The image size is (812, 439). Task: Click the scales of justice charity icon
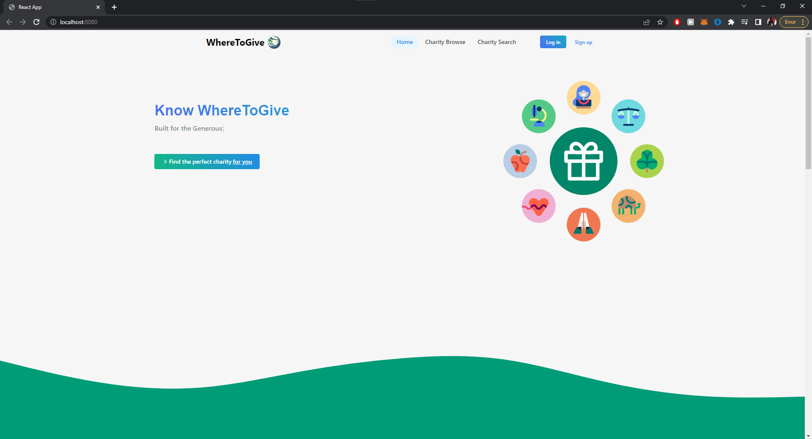coord(628,116)
